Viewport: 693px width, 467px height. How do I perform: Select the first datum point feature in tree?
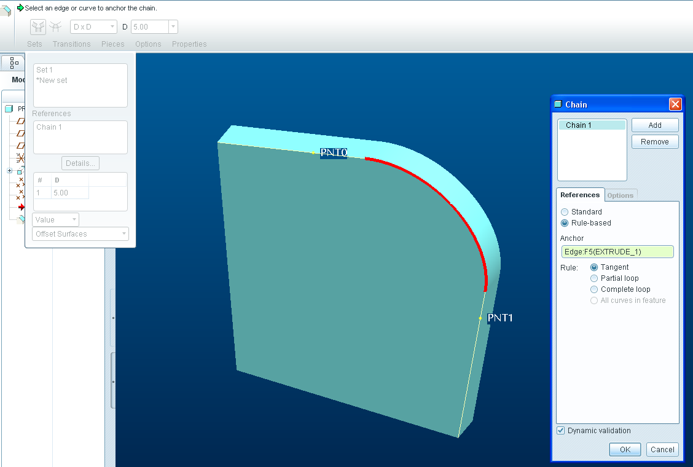tap(20, 182)
